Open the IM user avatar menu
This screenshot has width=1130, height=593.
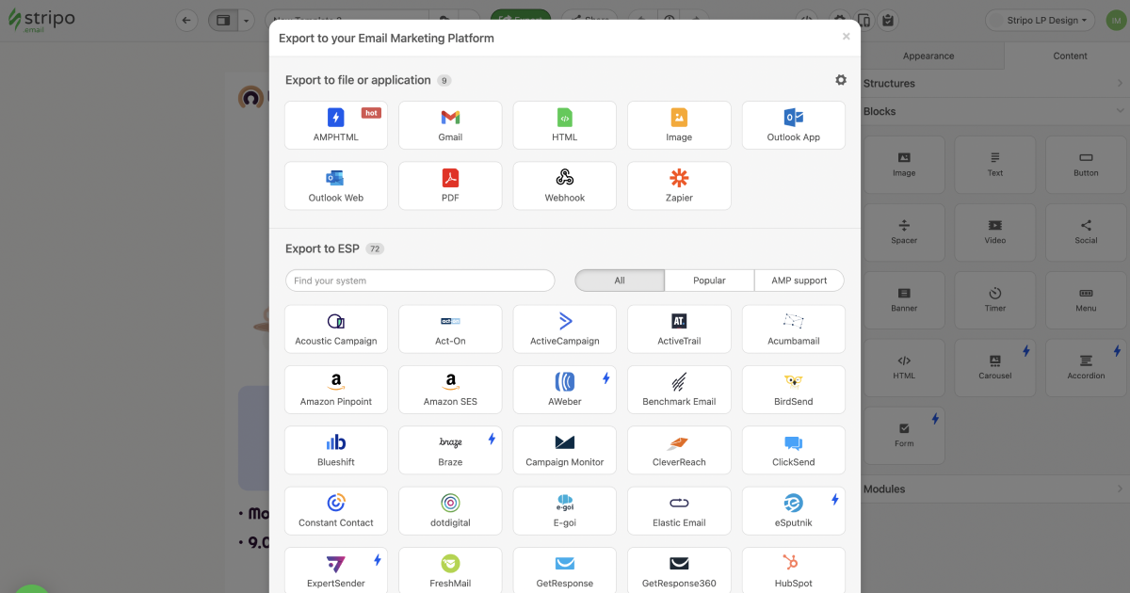(1114, 20)
